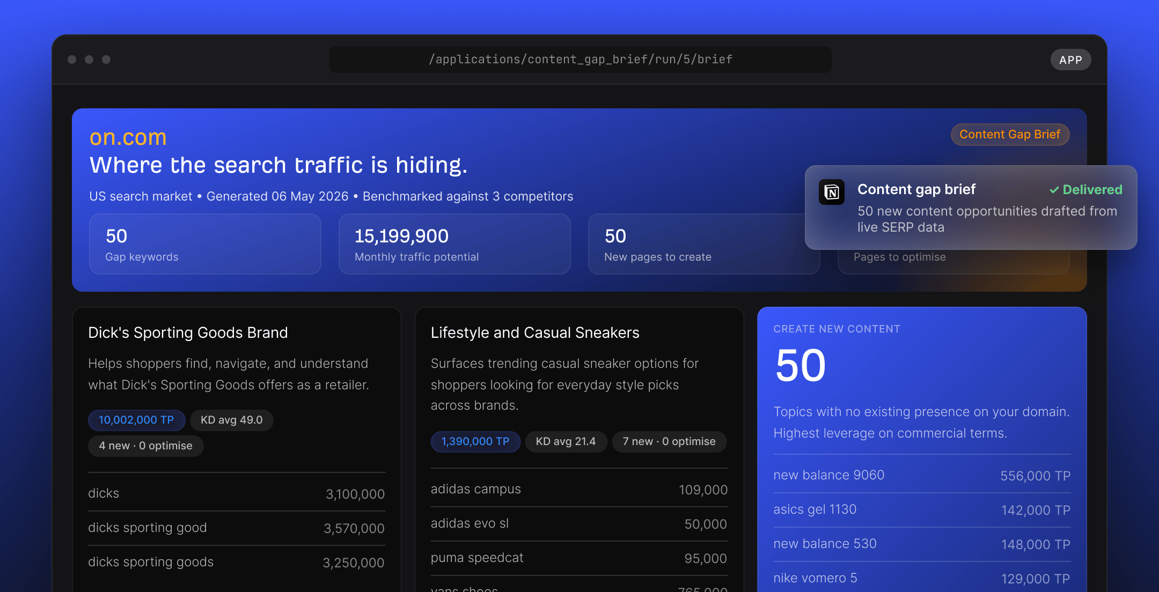Image resolution: width=1159 pixels, height=592 pixels.
Task: Click the 'Surfaces trending casual sneaker options' description
Action: pyautogui.click(x=565, y=384)
